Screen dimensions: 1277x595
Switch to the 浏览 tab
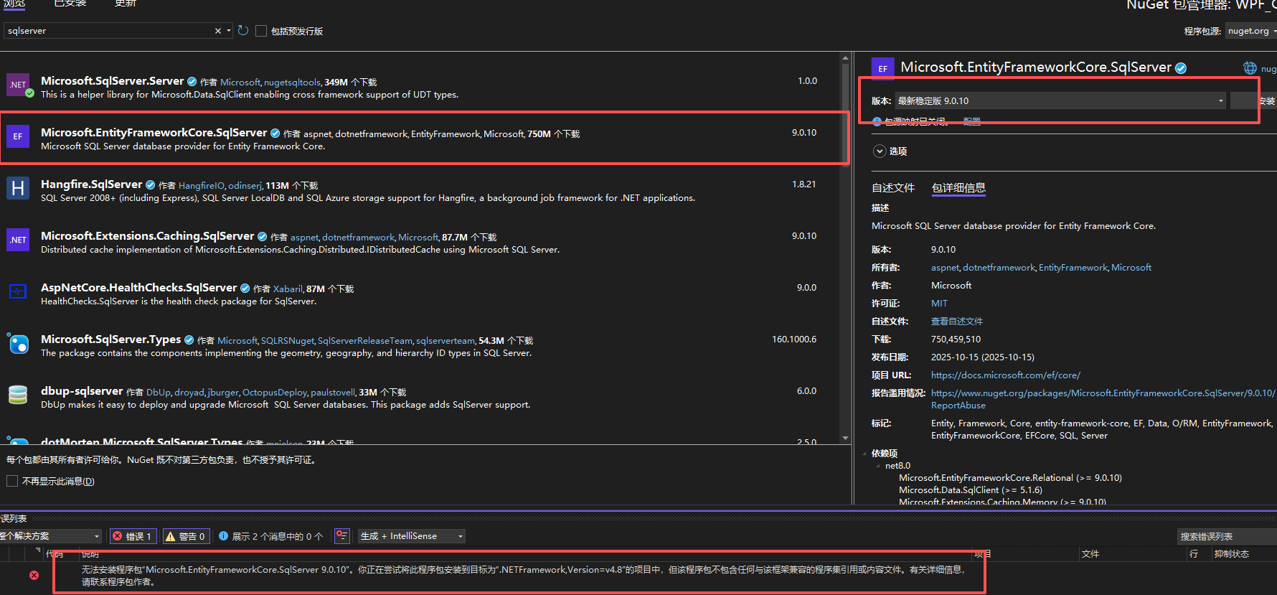pos(14,4)
